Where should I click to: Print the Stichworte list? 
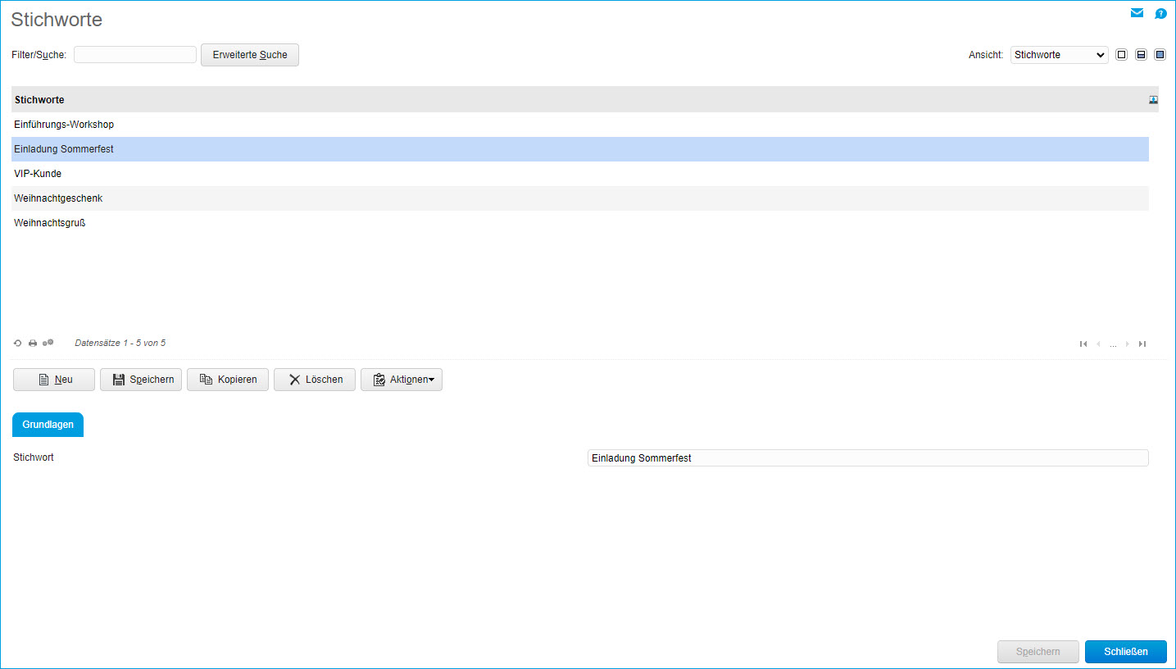[x=33, y=344]
